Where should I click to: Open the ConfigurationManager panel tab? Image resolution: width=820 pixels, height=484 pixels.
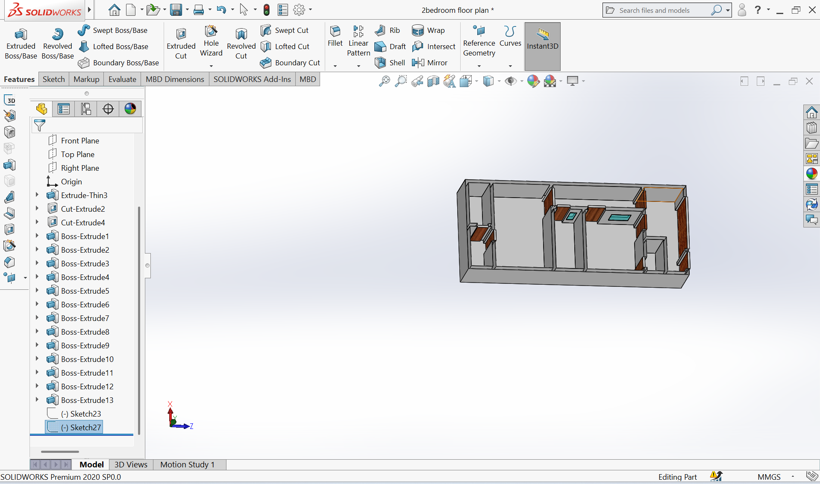[86, 109]
